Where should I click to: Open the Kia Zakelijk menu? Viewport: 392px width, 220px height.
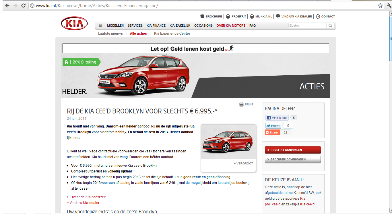(x=180, y=25)
